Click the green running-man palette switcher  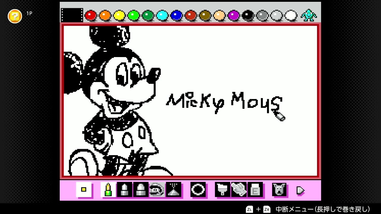pyautogui.click(x=309, y=15)
